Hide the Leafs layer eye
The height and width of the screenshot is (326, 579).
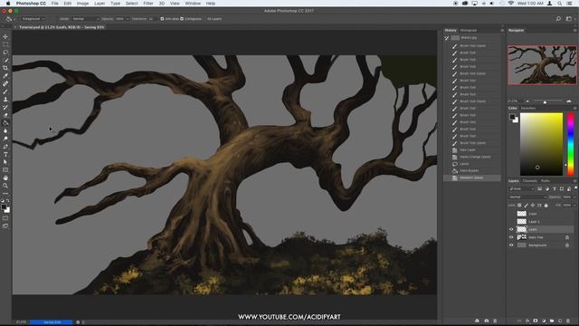(x=511, y=229)
